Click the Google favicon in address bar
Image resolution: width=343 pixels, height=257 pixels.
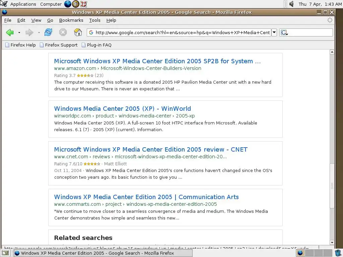(x=91, y=32)
